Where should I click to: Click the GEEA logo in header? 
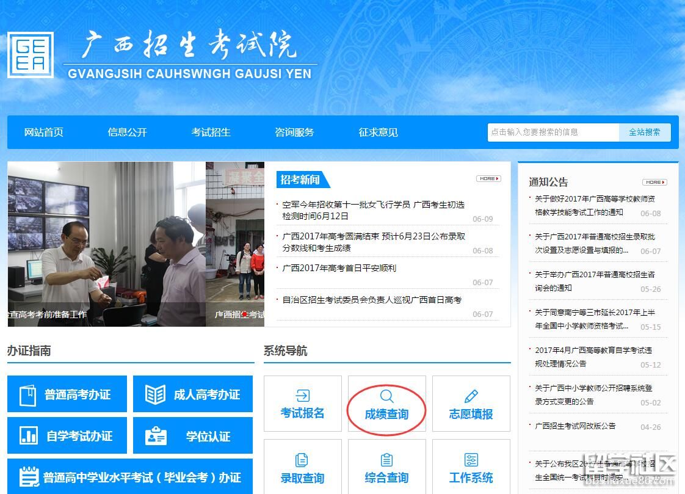(31, 55)
